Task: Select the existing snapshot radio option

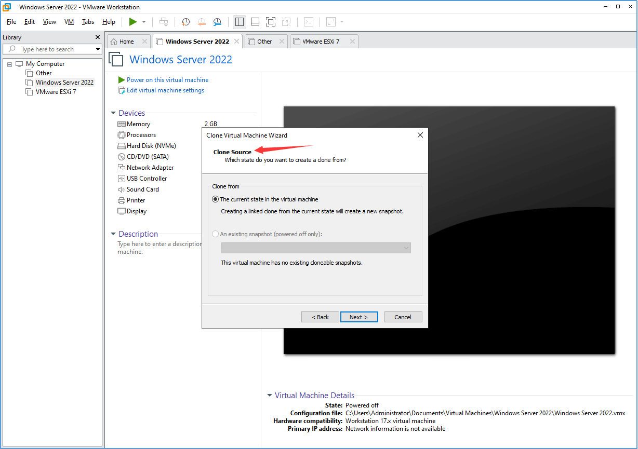Action: (x=216, y=234)
